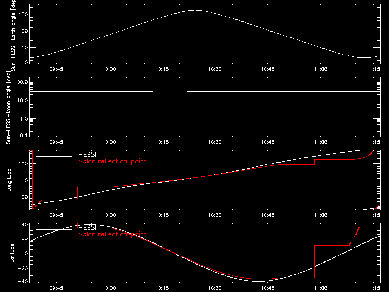Click 10:00 time label under Longitude plot

click(x=109, y=215)
